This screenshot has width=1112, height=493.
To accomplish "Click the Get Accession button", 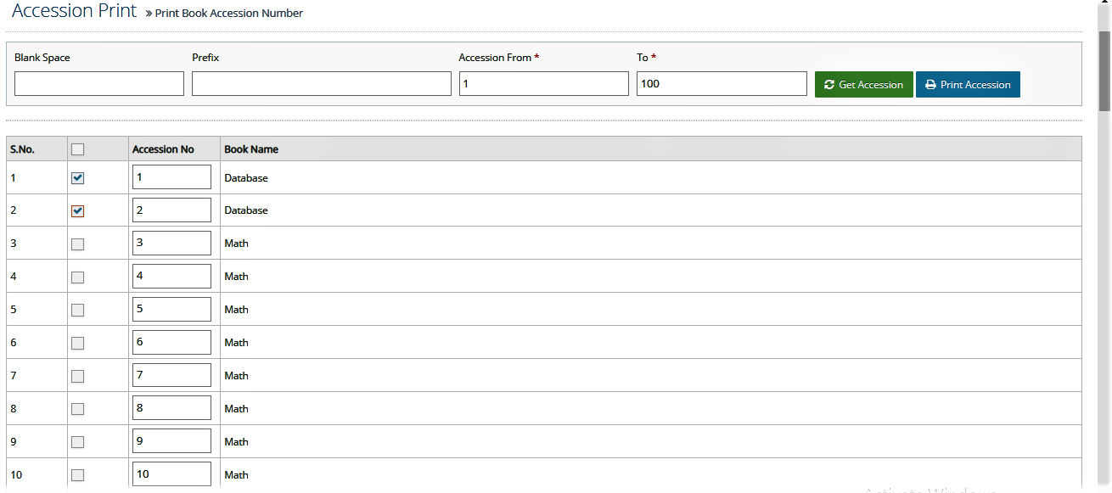I will 864,84.
